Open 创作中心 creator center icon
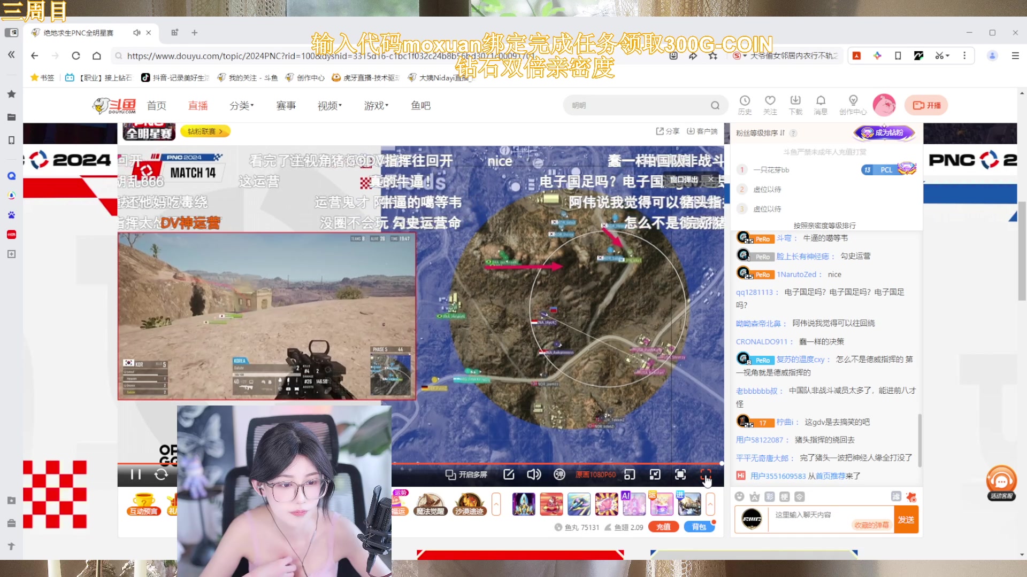This screenshot has height=577, width=1027. [853, 105]
